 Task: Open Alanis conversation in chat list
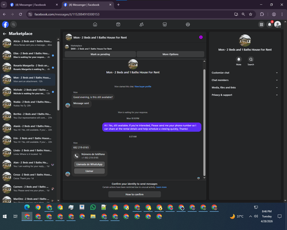tap(28, 128)
